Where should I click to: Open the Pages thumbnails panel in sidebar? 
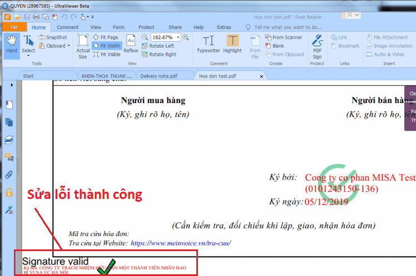pyautogui.click(x=9, y=122)
